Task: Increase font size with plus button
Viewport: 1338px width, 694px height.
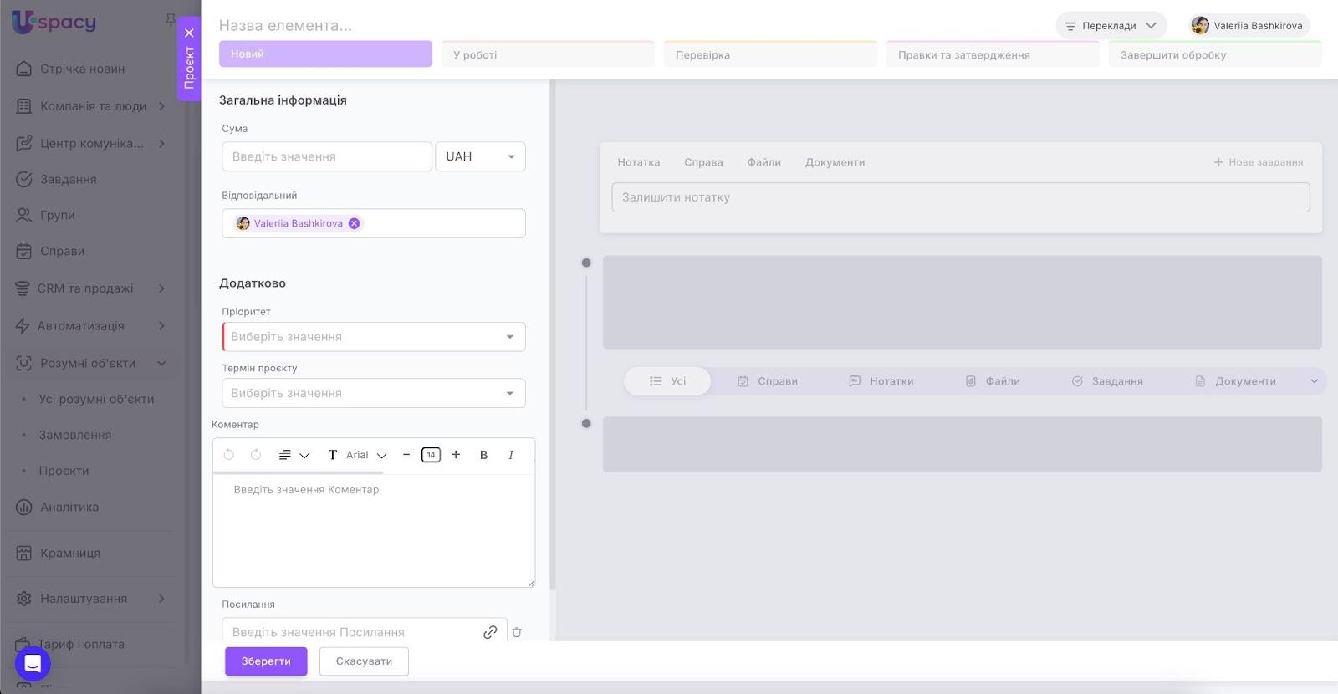Action: pyautogui.click(x=456, y=455)
